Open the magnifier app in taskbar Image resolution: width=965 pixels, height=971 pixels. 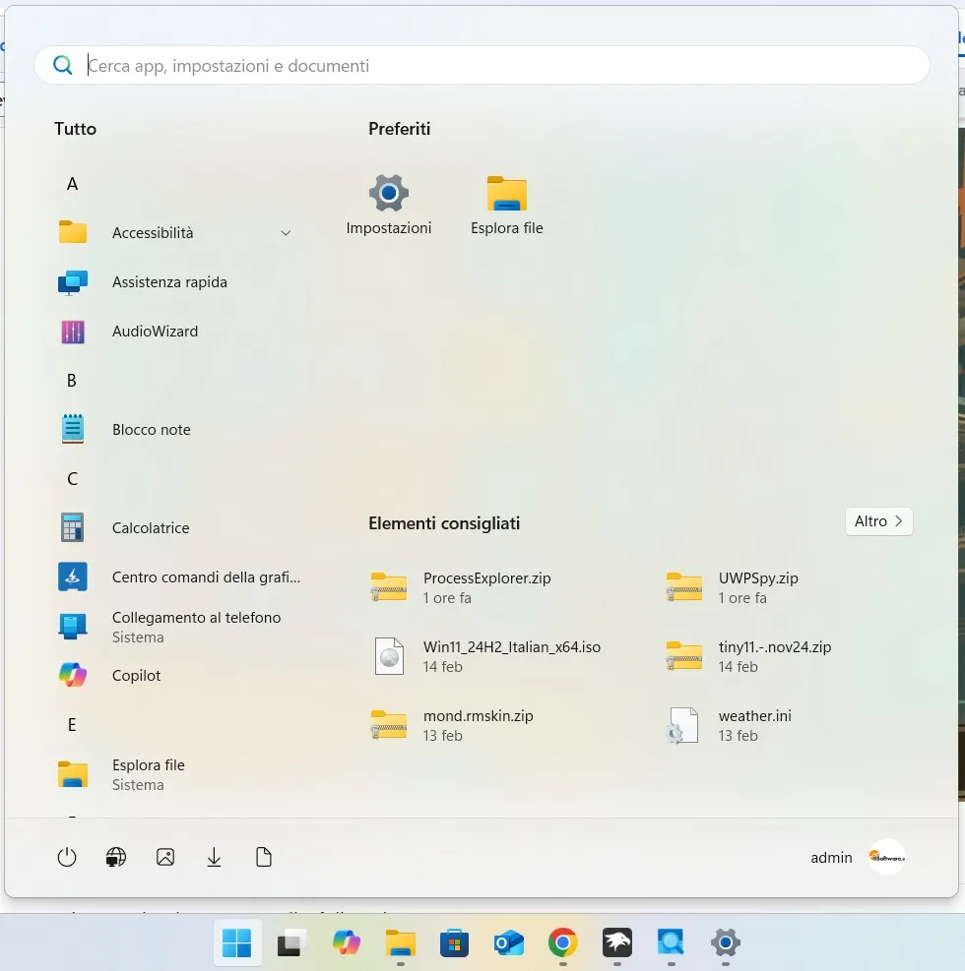click(x=672, y=943)
